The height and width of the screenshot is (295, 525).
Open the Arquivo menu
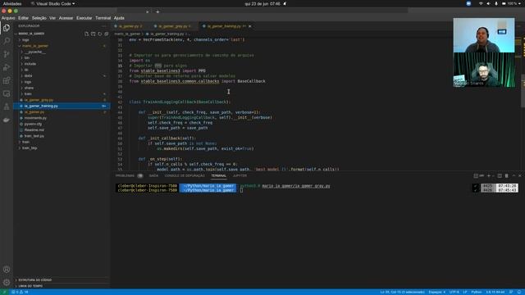[8, 18]
